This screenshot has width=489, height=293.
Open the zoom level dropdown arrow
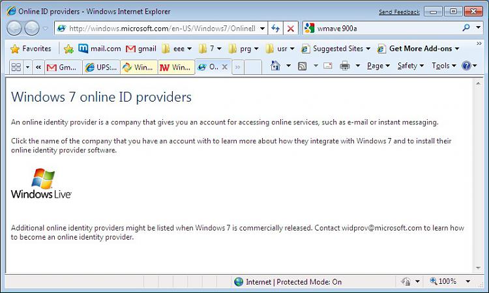pyautogui.click(x=467, y=281)
